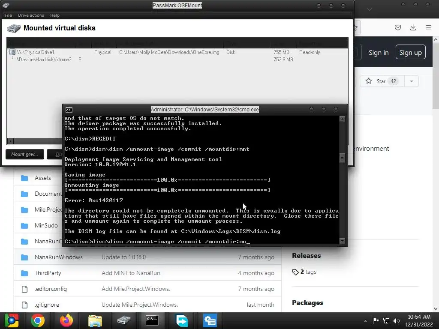Viewport: 439px width, 329px height.
Task: Click the cmd window scrollbar thumb
Action: tap(342, 159)
